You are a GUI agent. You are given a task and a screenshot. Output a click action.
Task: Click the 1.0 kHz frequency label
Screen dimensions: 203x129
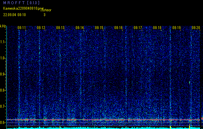click(x=3, y=58)
